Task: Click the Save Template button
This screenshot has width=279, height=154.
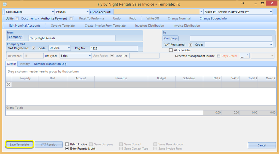Action: tap(19, 145)
